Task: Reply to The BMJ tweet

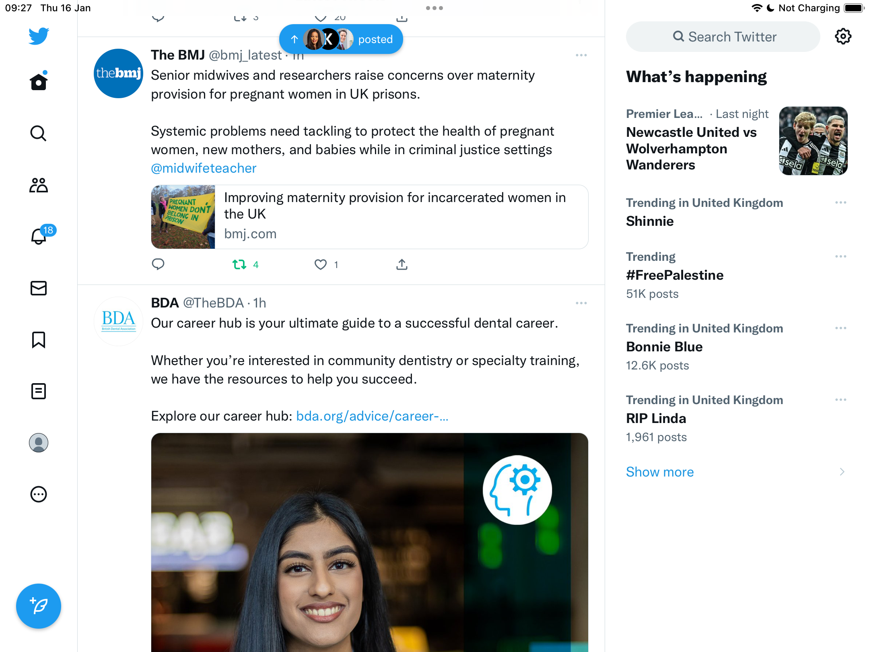Action: pos(158,264)
